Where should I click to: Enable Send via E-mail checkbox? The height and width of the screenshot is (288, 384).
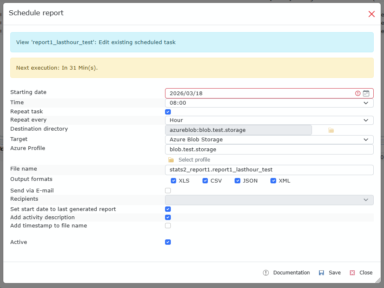click(168, 191)
